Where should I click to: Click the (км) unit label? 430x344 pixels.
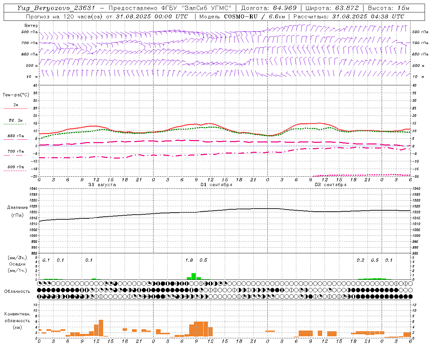coord(17,327)
